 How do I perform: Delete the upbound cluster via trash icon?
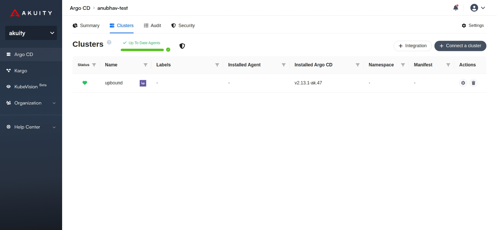pos(473,83)
